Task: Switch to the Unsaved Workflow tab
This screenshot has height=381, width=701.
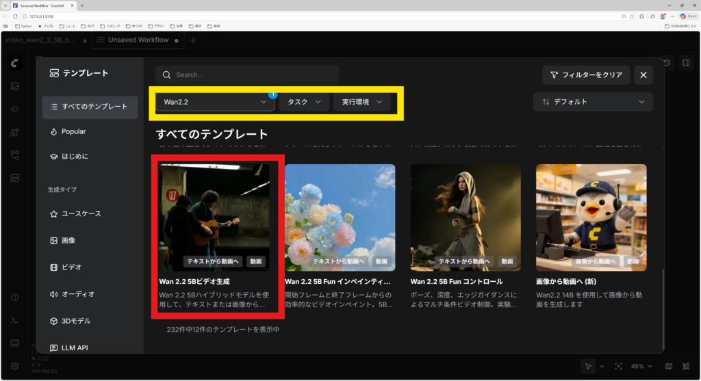Action: coord(138,40)
